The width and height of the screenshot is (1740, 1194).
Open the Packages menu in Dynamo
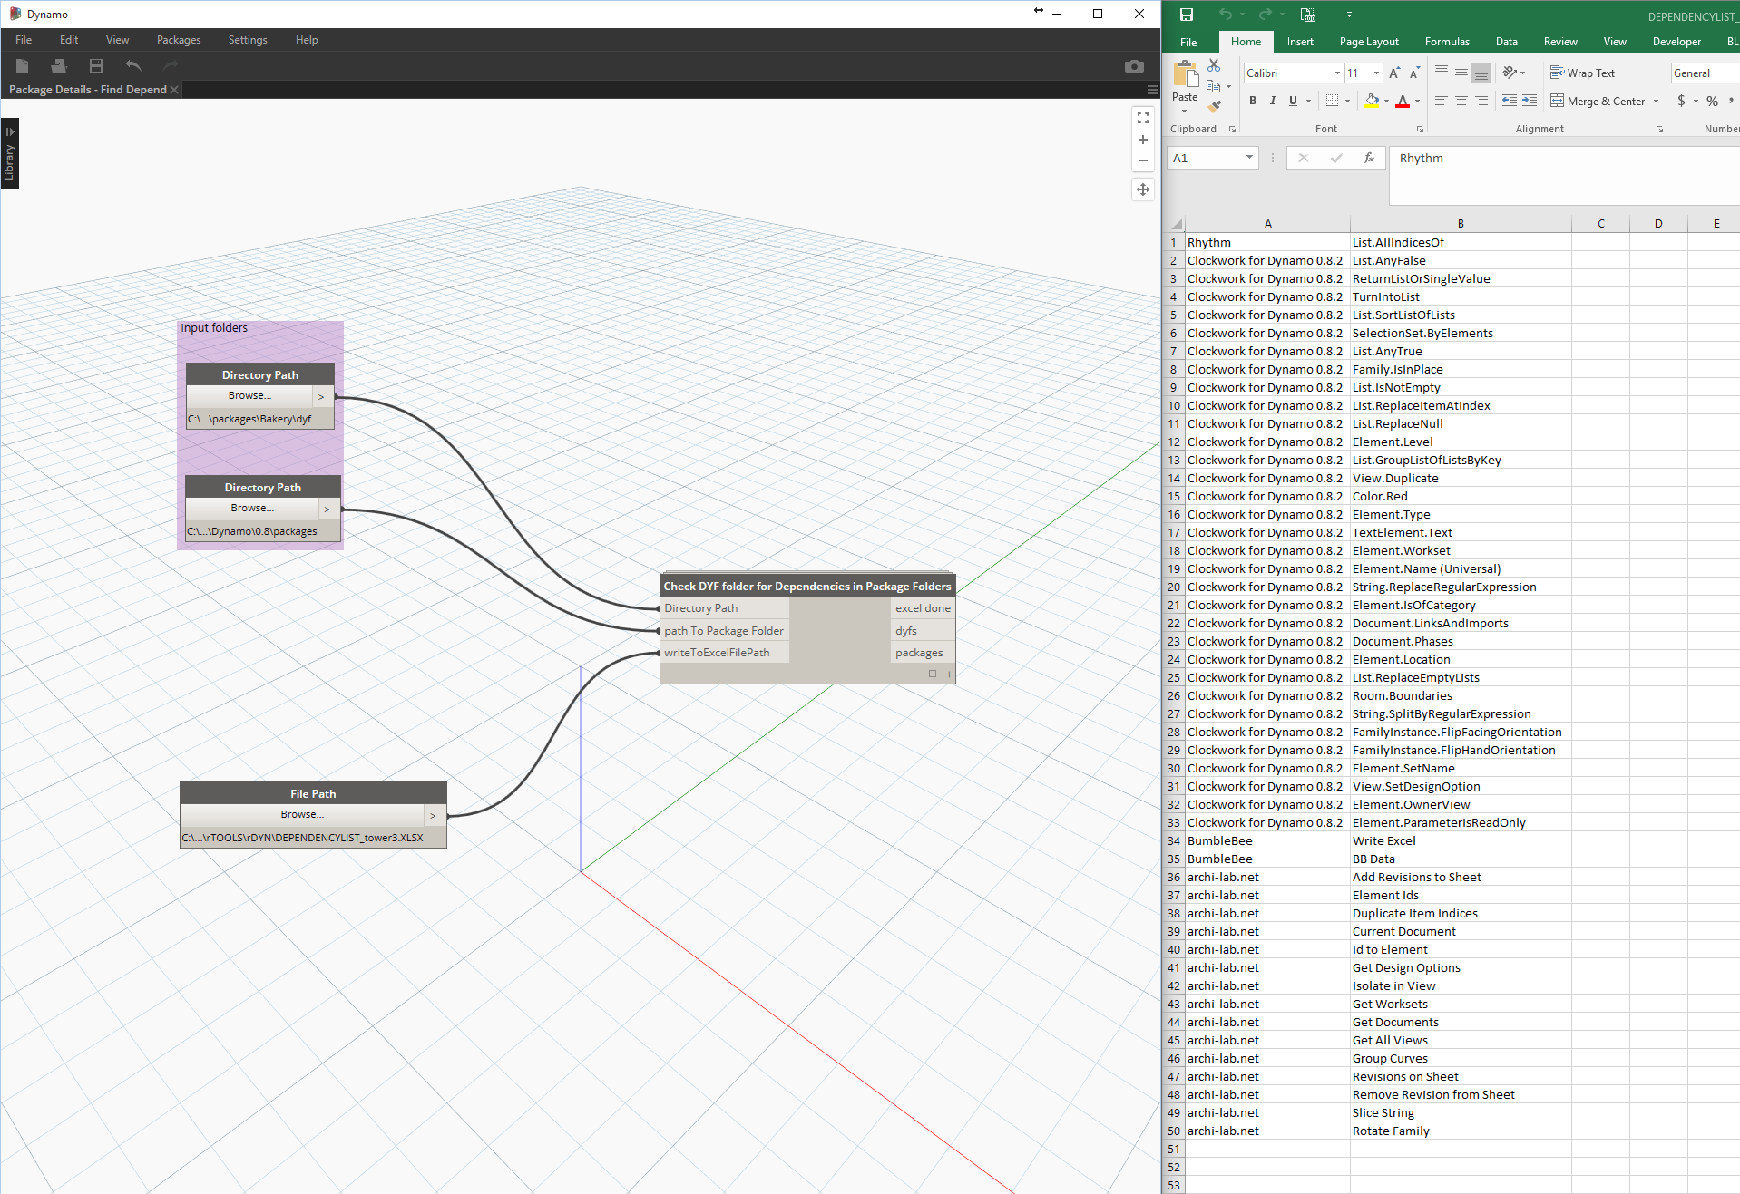coord(179,40)
